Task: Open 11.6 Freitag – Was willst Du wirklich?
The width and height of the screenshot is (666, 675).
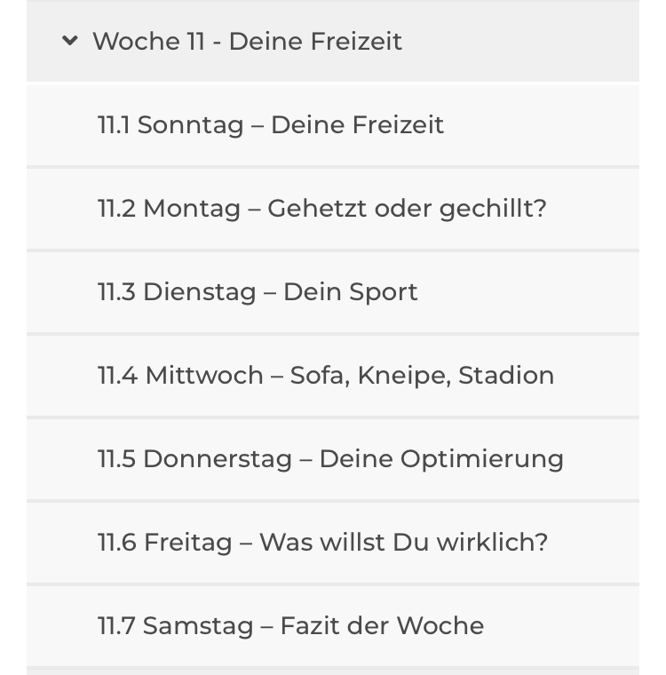Action: pyautogui.click(x=333, y=543)
